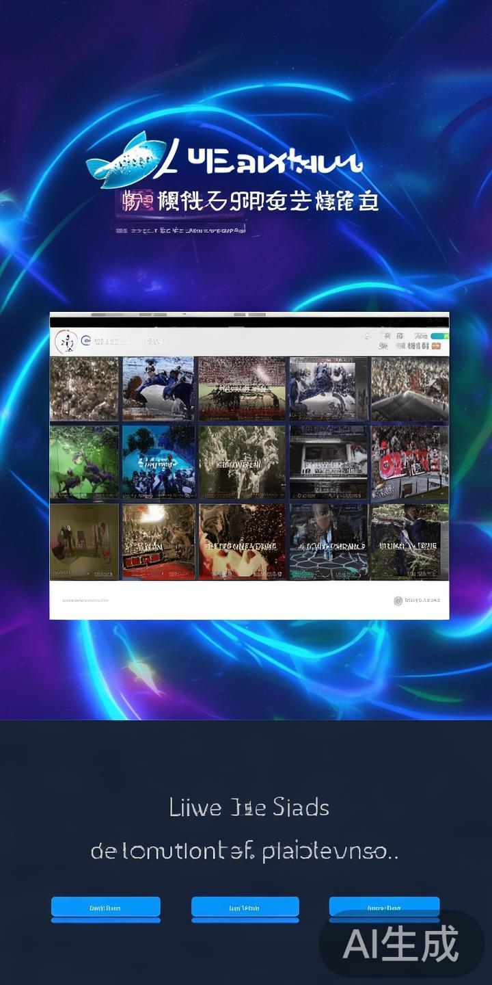The image size is (492, 985).
Task: Open the header tab label next to site name
Action: click(155, 341)
